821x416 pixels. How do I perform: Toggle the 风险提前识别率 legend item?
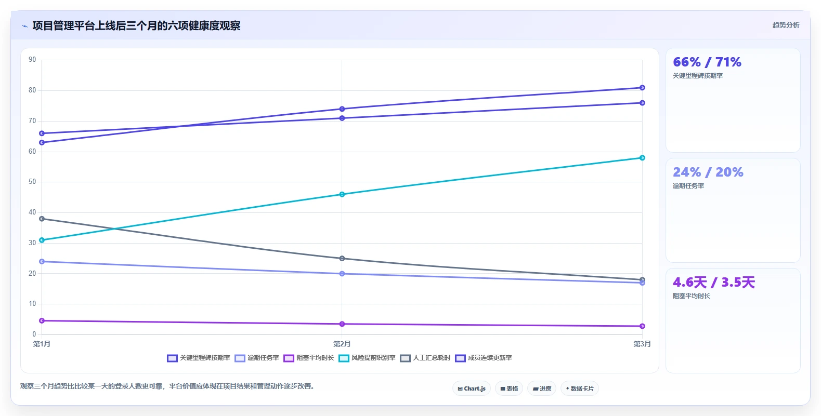point(367,358)
